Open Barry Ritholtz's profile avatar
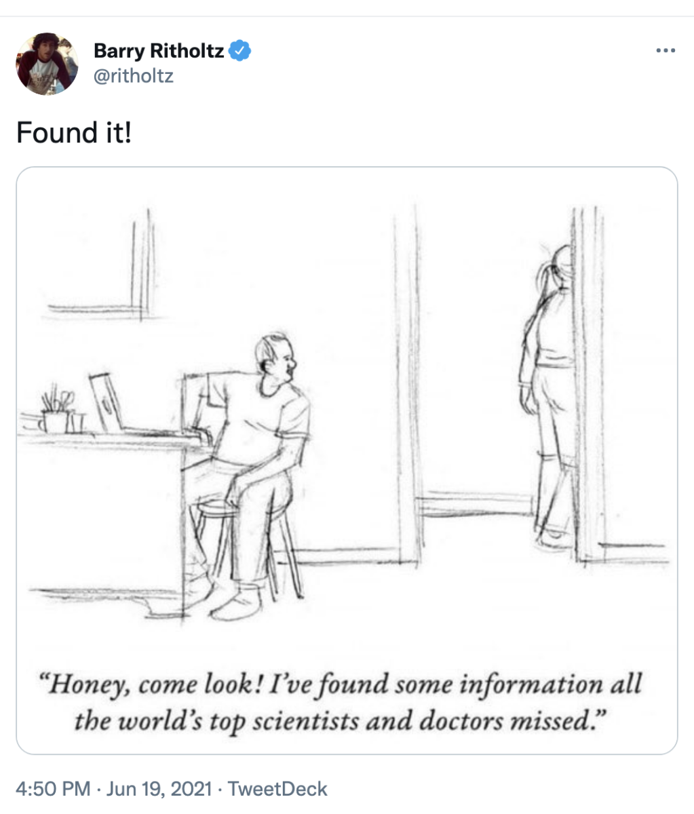 point(47,63)
